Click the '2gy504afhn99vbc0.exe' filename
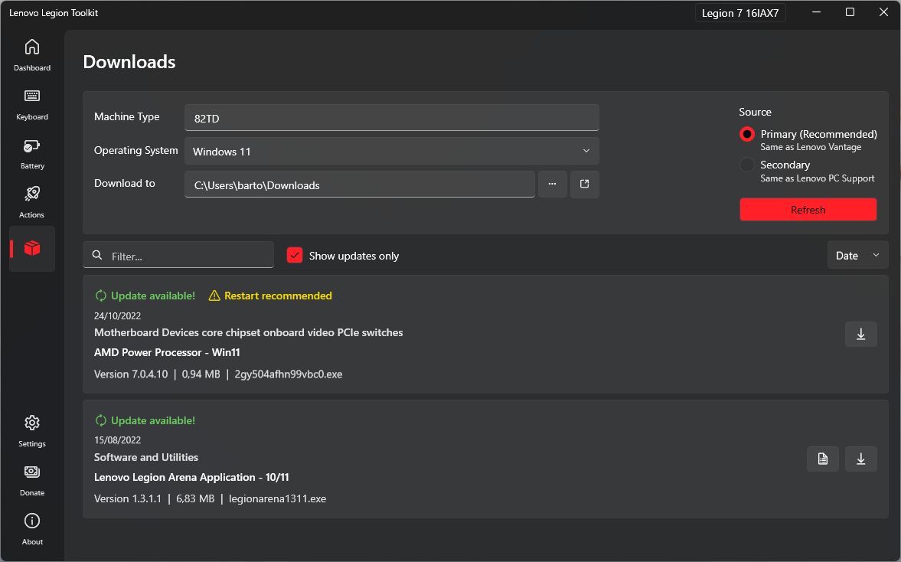The width and height of the screenshot is (901, 562). [289, 374]
